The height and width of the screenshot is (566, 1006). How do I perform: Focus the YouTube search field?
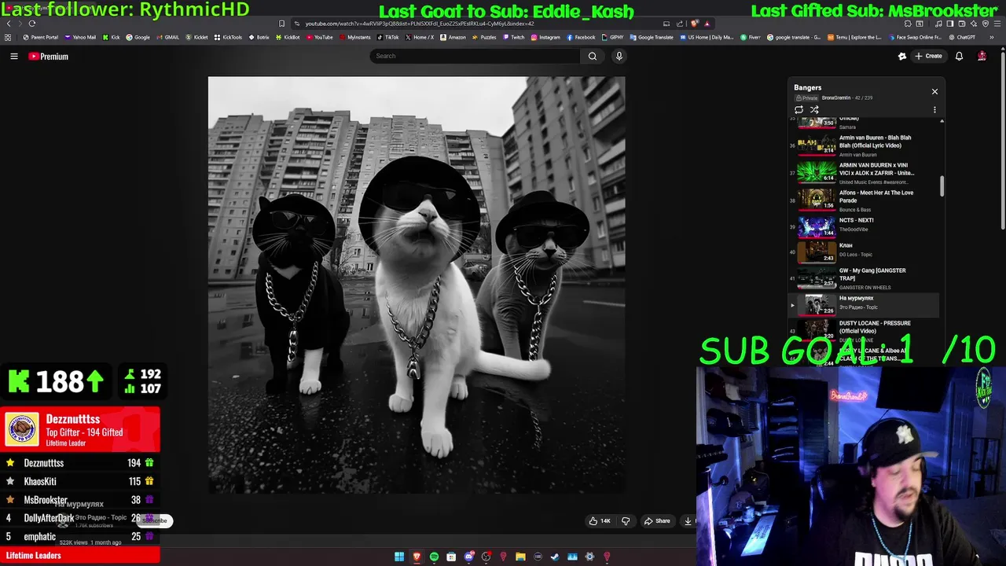coord(474,56)
